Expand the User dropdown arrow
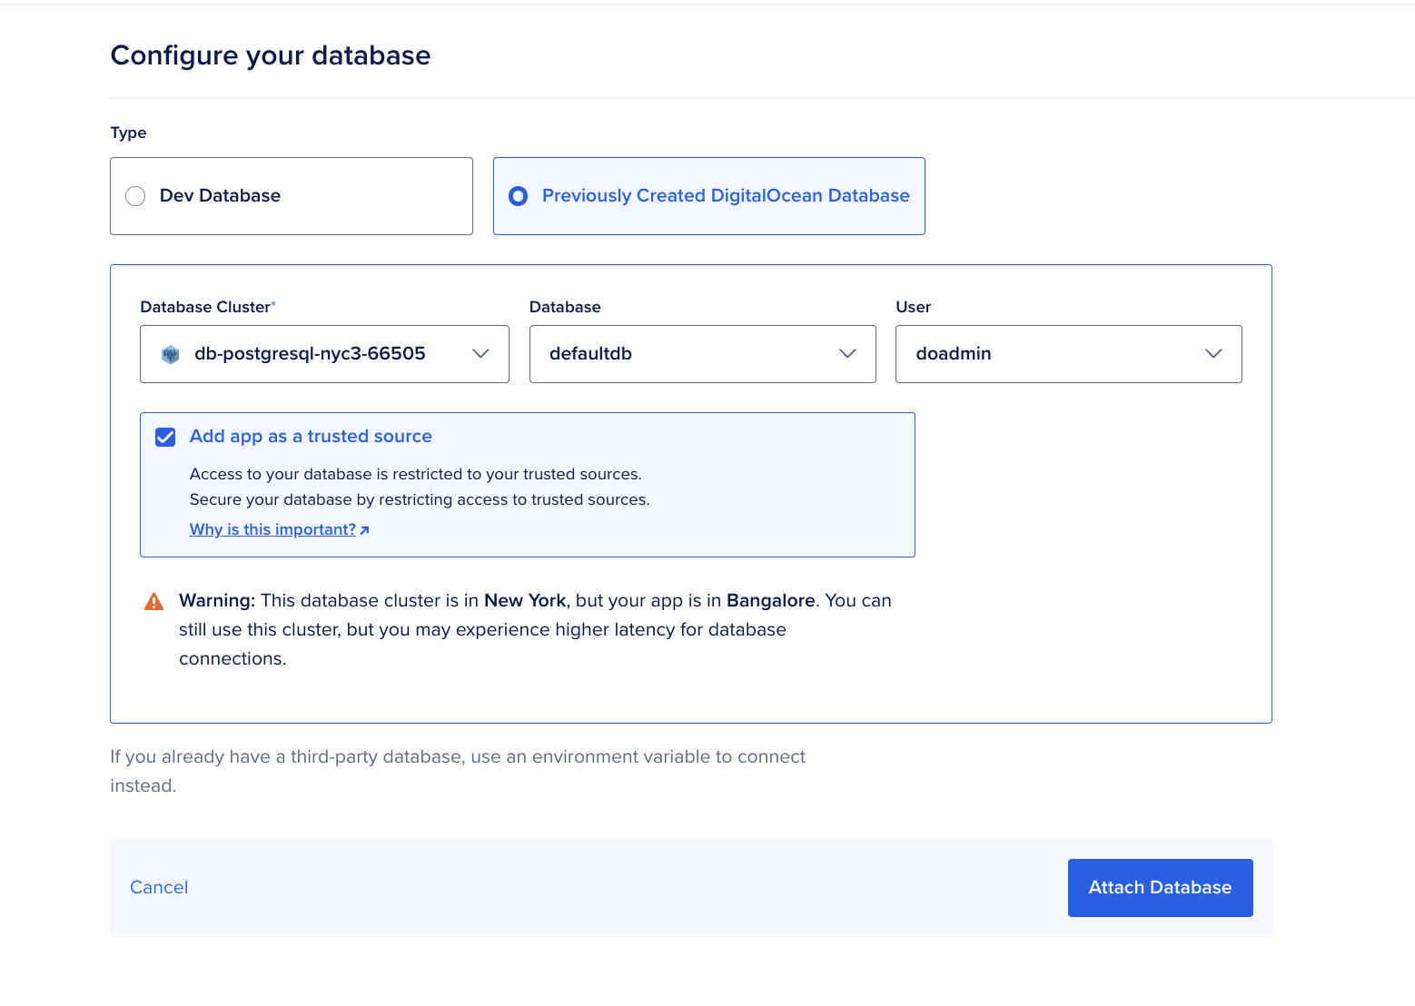 1213,354
